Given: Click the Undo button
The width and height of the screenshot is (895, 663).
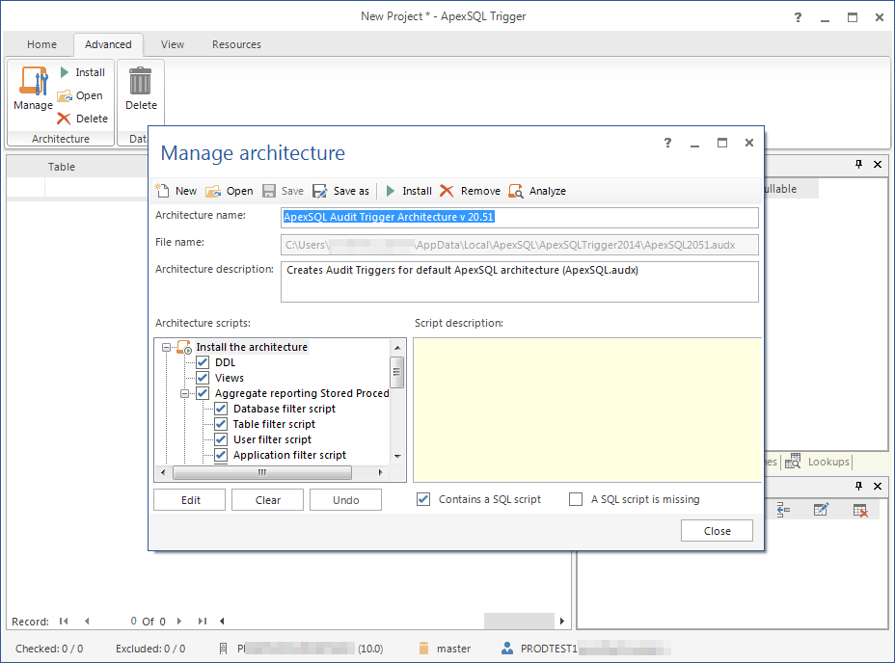Looking at the screenshot, I should 346,500.
